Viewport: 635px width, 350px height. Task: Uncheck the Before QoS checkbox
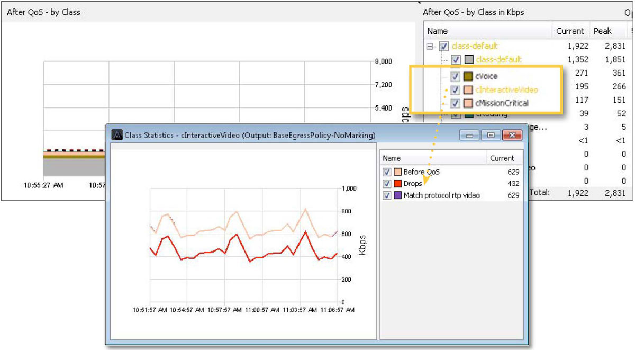click(x=387, y=172)
